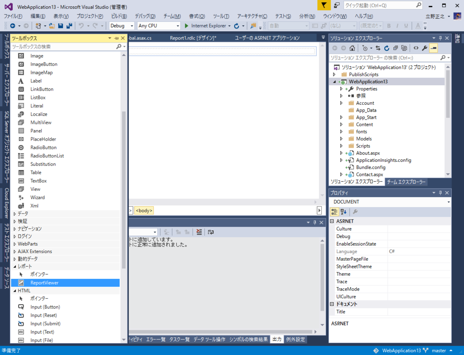
Task: Expand the データ toolbox group
Action: [15, 214]
